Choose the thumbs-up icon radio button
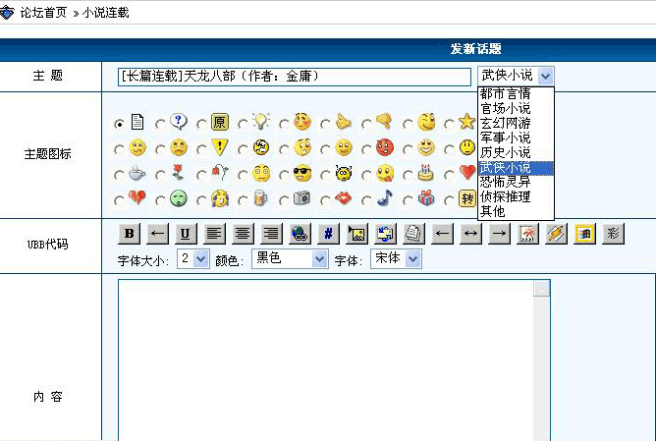The height and width of the screenshot is (441, 656). (x=325, y=124)
